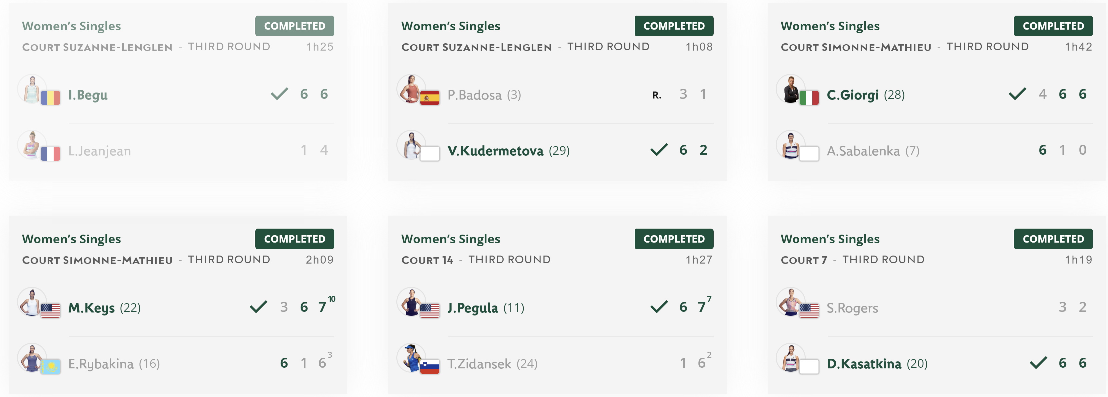Image resolution: width=1108 pixels, height=397 pixels.
Task: Click the French flag beside L.Jeanjean
Action: 50,154
